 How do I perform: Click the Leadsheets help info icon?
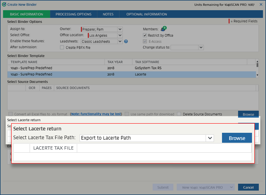pos(126,41)
